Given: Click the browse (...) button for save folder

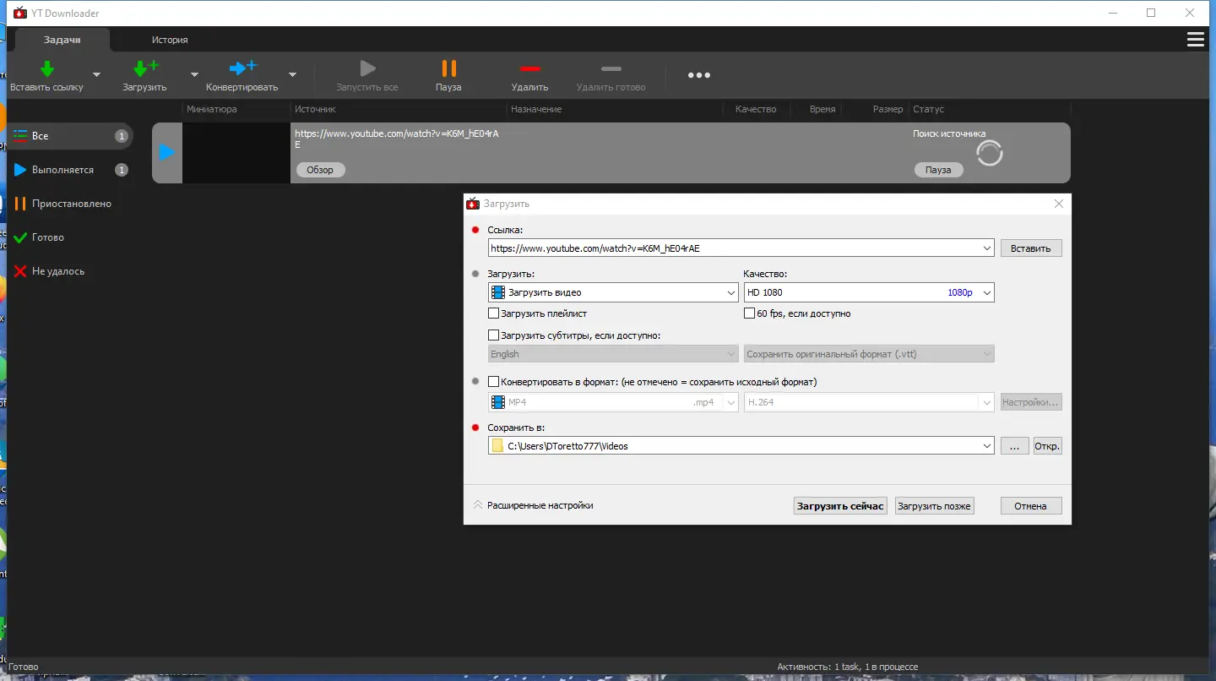Looking at the screenshot, I should (x=1015, y=446).
